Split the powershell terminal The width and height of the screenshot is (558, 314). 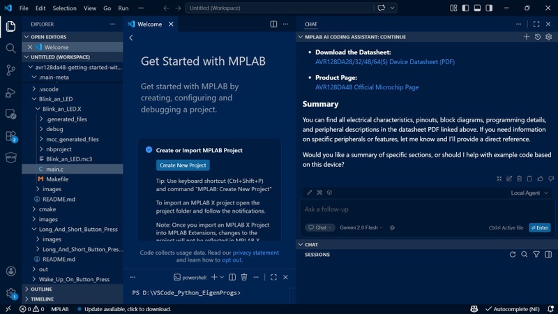[232, 277]
